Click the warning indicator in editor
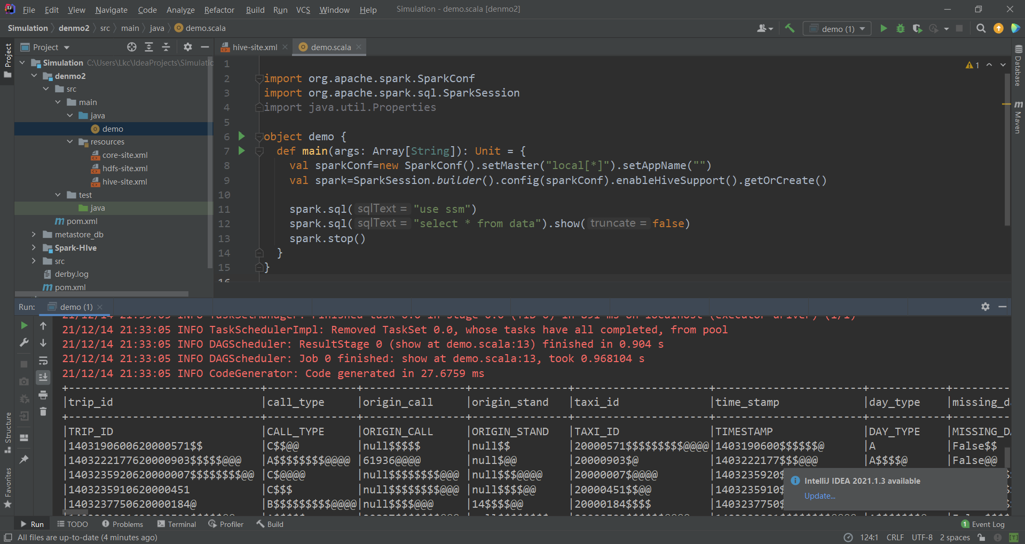The height and width of the screenshot is (544, 1025). click(x=972, y=65)
